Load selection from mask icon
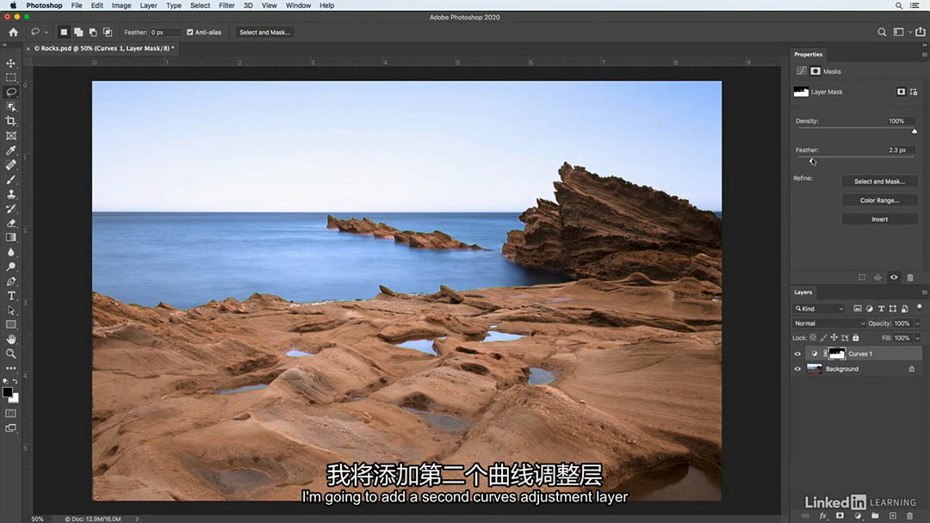 (x=862, y=277)
